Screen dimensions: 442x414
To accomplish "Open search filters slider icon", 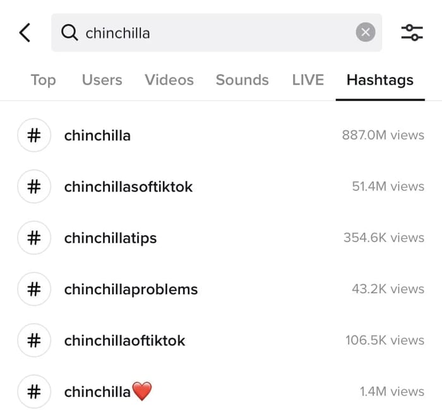I will point(412,32).
